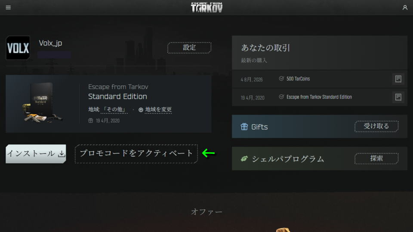Open the user account icon
Viewport: 413px width, 232px height.
(x=405, y=7)
